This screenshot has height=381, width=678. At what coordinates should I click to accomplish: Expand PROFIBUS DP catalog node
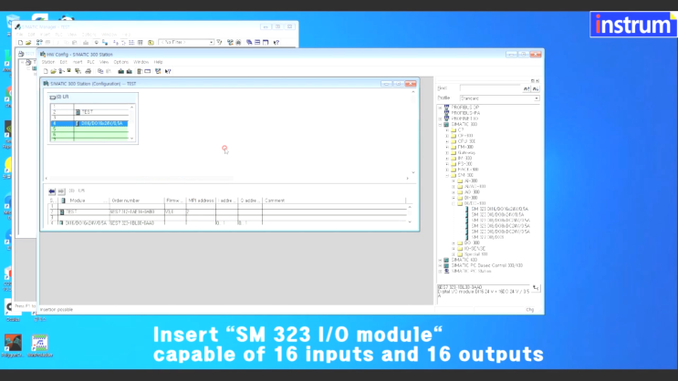[441, 108]
